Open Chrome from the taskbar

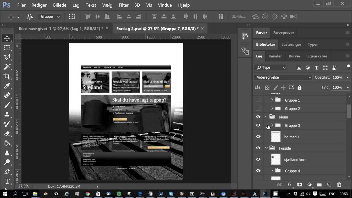coord(87,194)
